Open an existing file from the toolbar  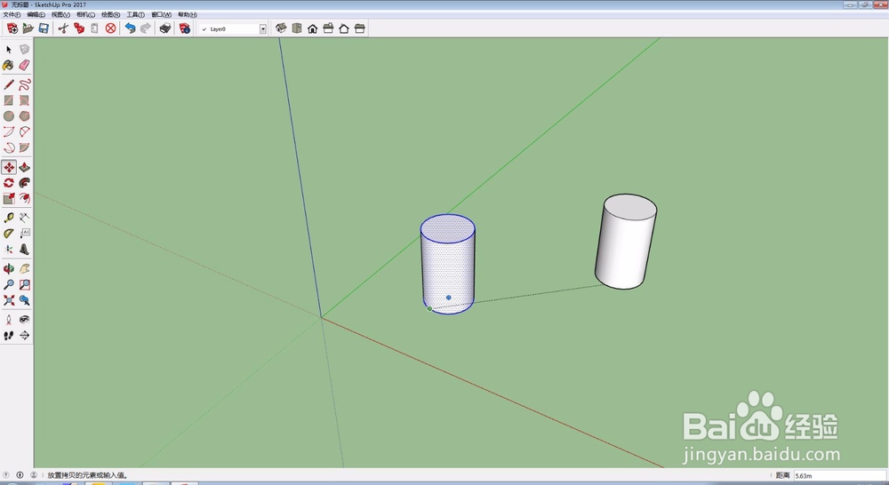pos(28,28)
